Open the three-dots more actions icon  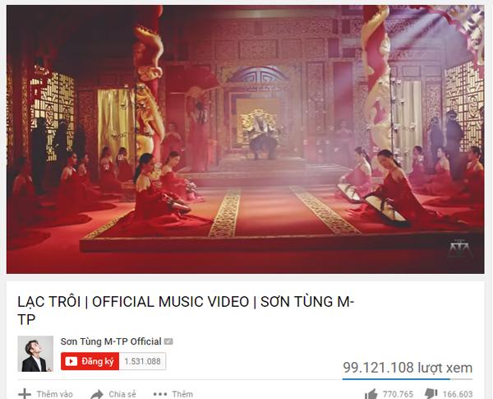[x=160, y=394]
